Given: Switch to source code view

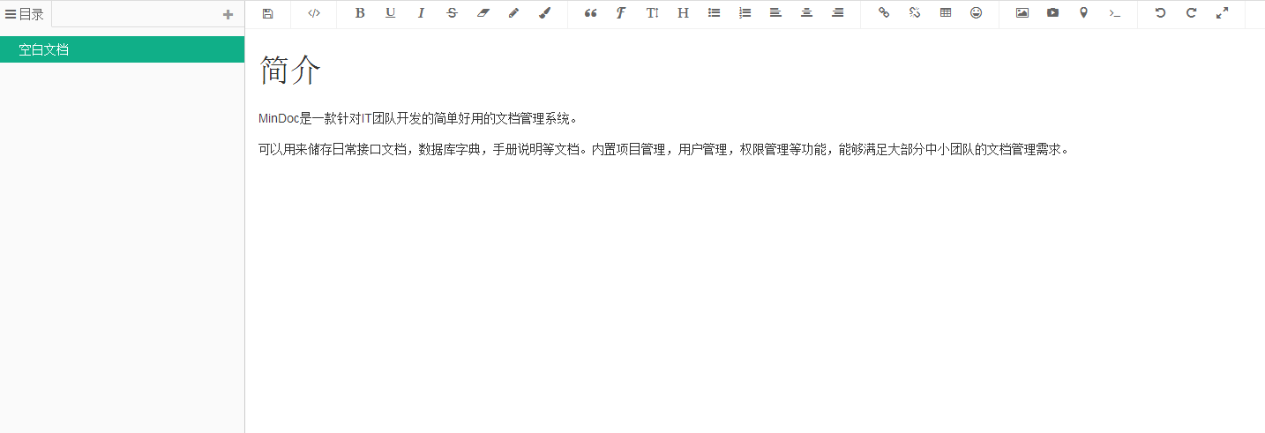Looking at the screenshot, I should (x=314, y=13).
